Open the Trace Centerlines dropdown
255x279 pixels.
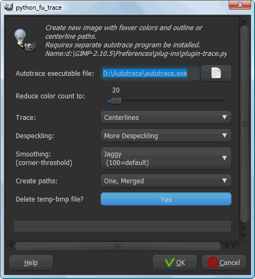coord(166,117)
